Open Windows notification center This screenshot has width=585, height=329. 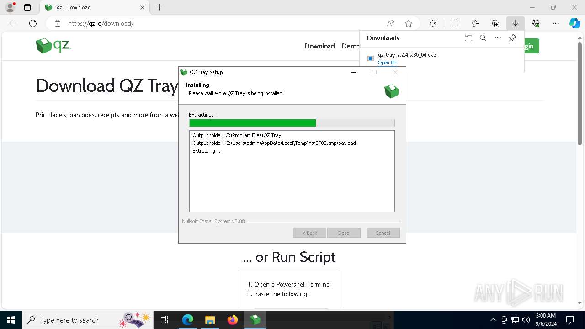[x=570, y=320]
